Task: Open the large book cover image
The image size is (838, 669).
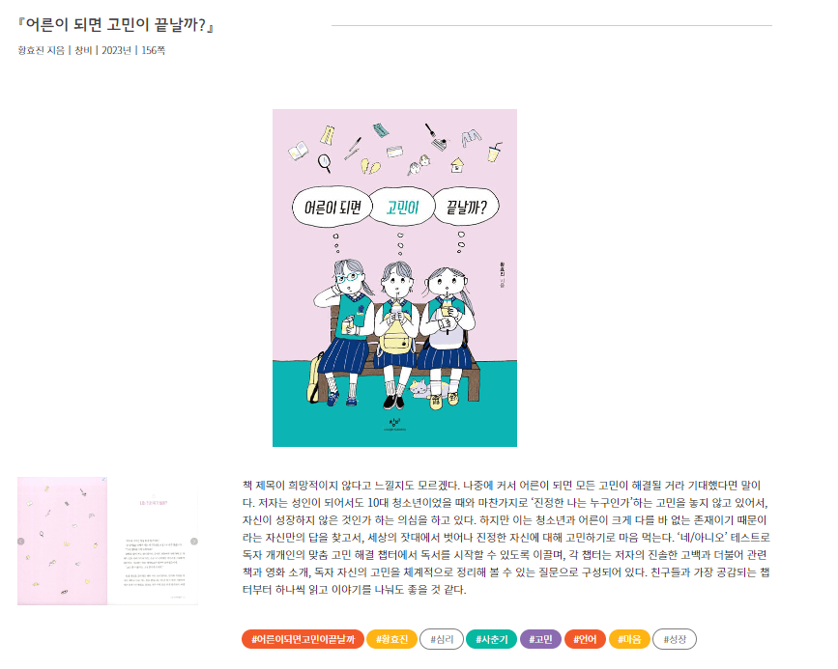Action: pos(394,278)
